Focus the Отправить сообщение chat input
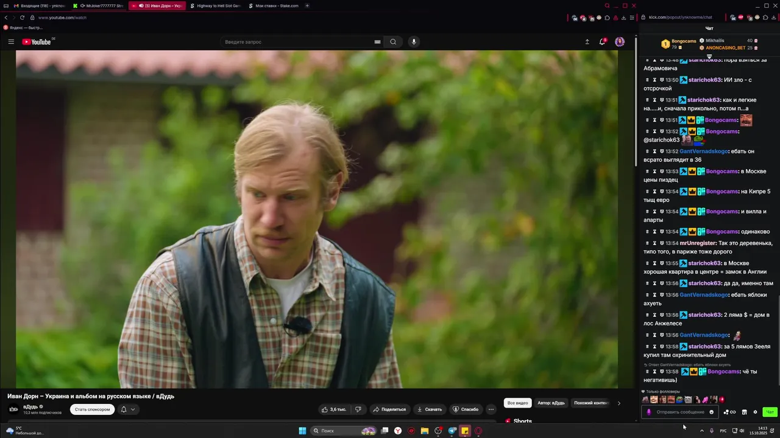The image size is (780, 438). 680,412
